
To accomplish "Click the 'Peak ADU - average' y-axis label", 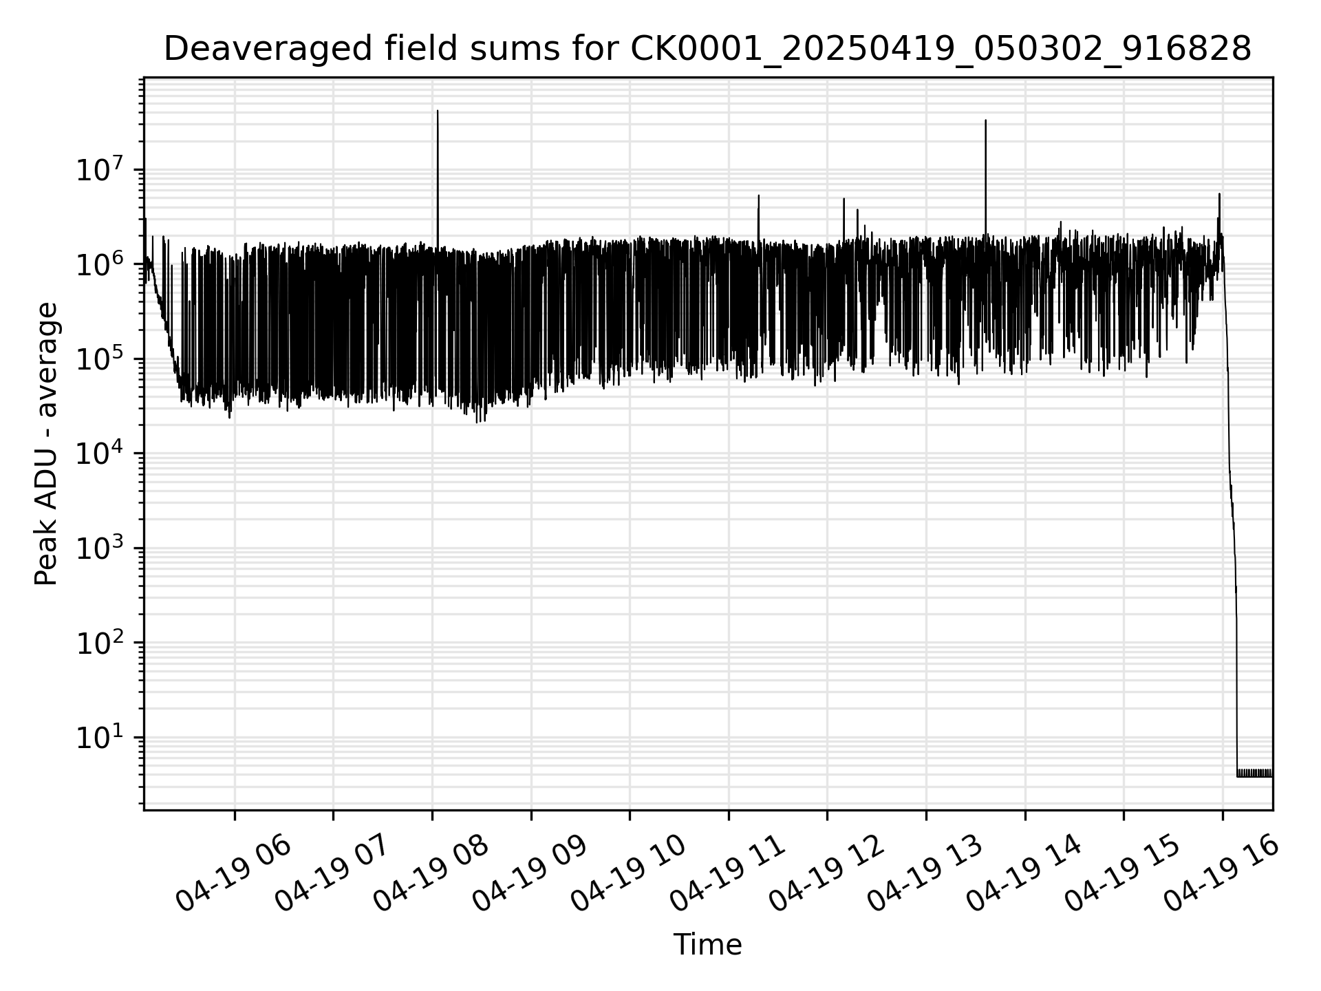I will point(47,444).
